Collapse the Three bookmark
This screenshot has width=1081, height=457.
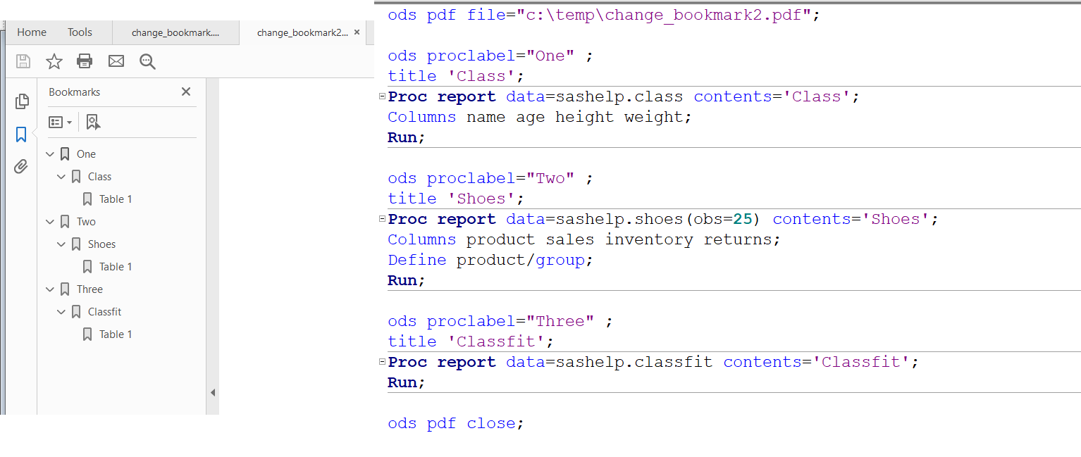click(x=49, y=289)
